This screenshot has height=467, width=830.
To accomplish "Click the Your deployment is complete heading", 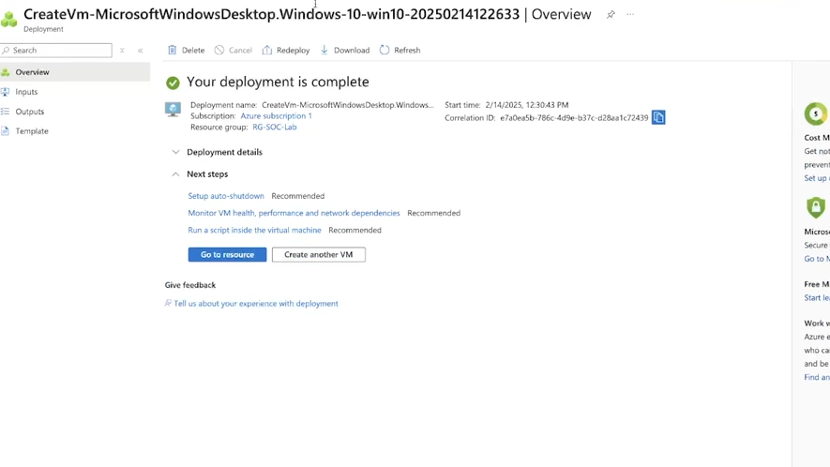I will click(x=278, y=83).
